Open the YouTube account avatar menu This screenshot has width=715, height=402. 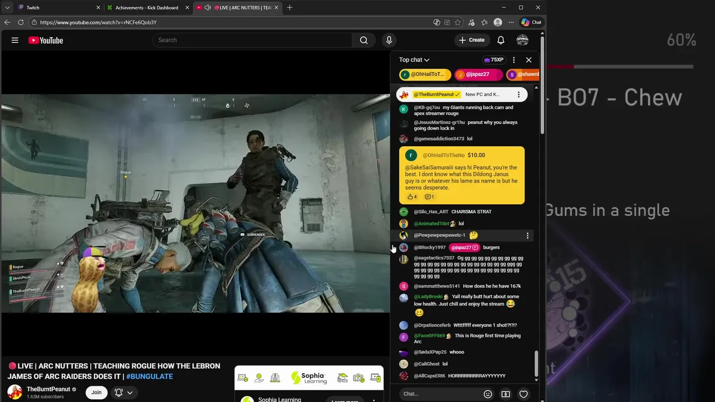[522, 40]
